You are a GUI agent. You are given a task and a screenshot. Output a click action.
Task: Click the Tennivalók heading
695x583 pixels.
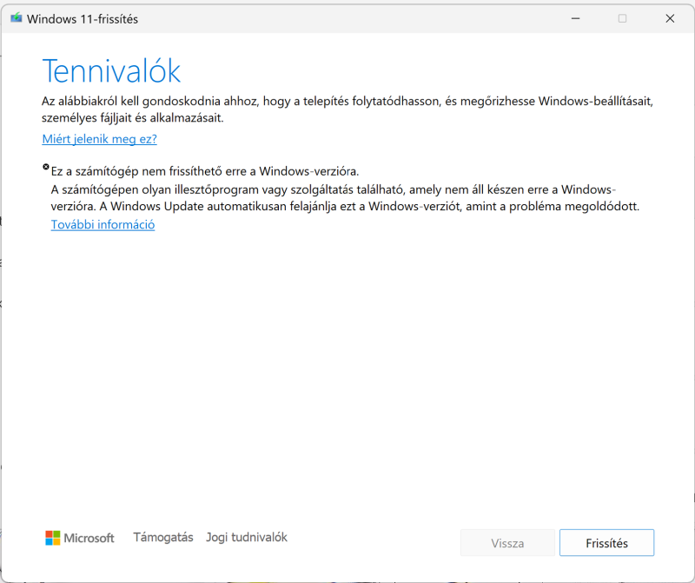111,71
